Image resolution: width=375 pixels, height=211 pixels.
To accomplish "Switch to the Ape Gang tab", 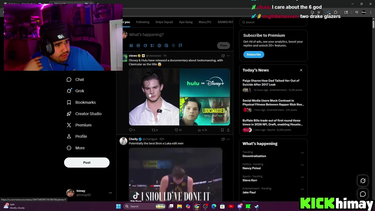I will pos(186,22).
